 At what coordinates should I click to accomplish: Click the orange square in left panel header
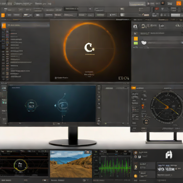pyautogui.click(x=4, y=26)
